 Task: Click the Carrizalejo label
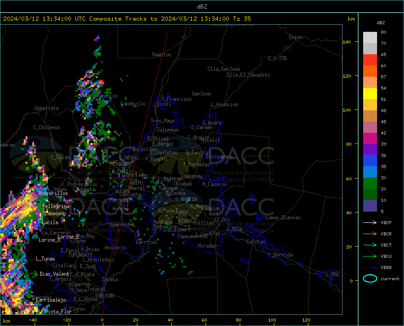click(x=51, y=300)
